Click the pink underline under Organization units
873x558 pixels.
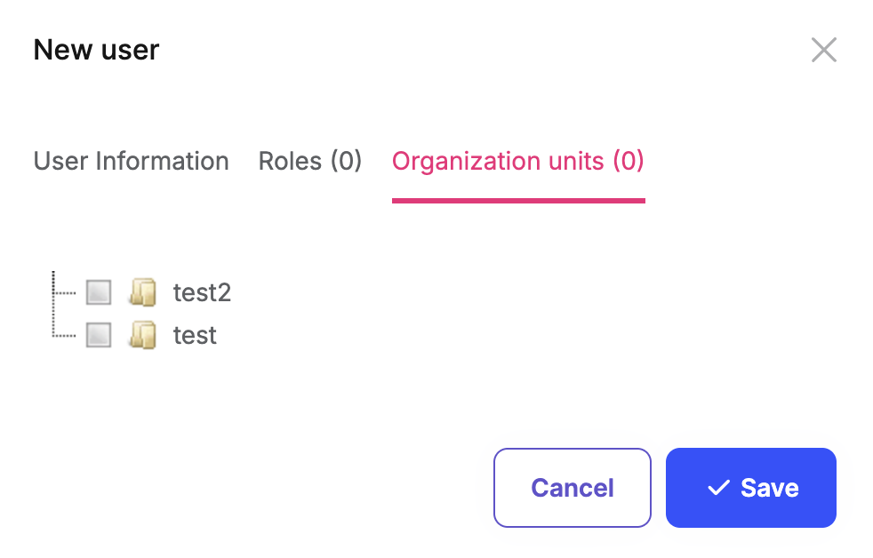517,201
